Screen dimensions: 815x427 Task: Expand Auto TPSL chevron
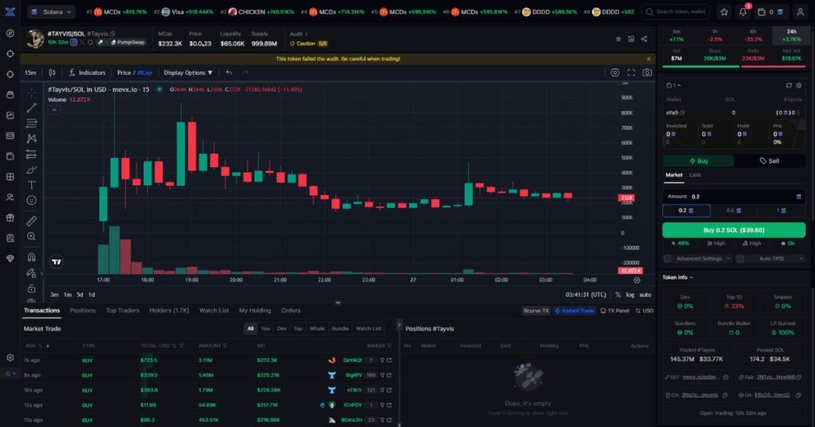(x=801, y=258)
